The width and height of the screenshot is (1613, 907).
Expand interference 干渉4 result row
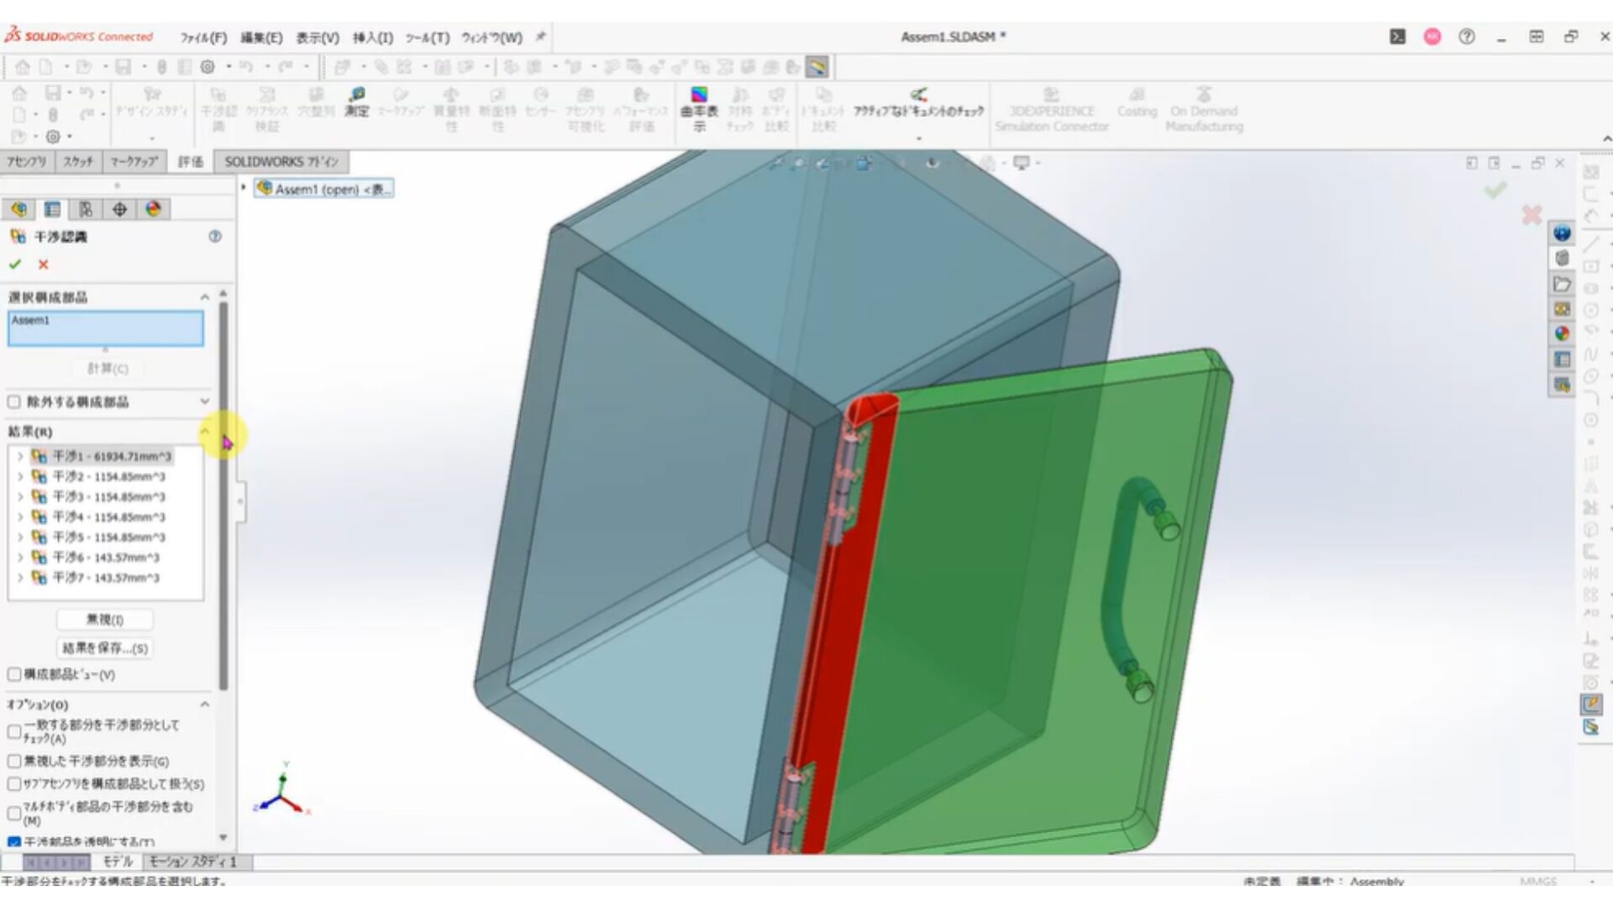pyautogui.click(x=20, y=517)
